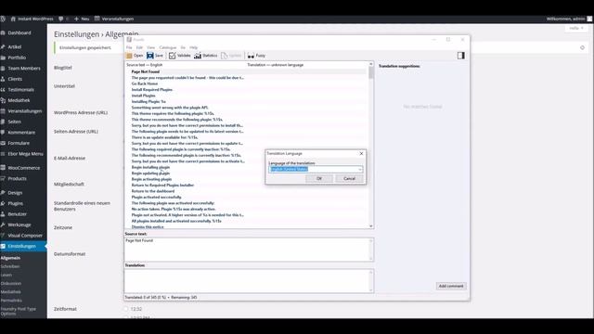The width and height of the screenshot is (594, 334).
Task: Click the string list scroll down arrow
Action: coord(371,226)
